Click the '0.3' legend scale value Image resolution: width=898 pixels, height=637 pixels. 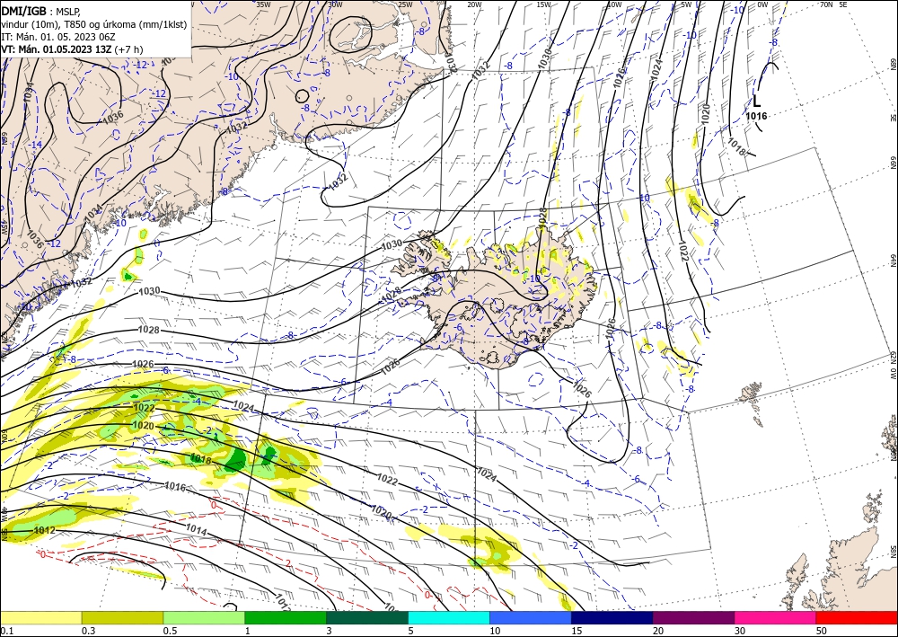pyautogui.click(x=88, y=631)
